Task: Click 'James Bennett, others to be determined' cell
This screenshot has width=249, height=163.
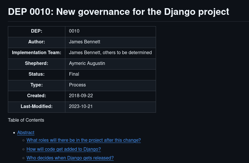Action: coord(110,53)
